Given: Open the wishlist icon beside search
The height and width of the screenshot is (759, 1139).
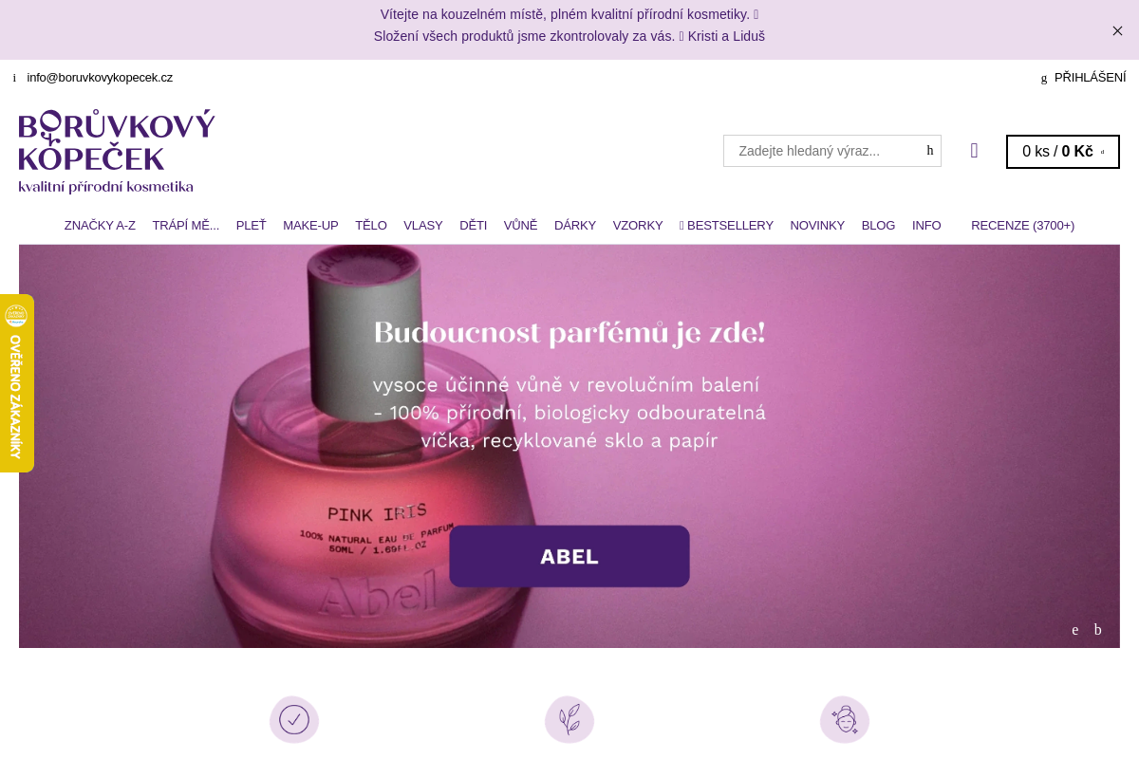Looking at the screenshot, I should (x=974, y=151).
